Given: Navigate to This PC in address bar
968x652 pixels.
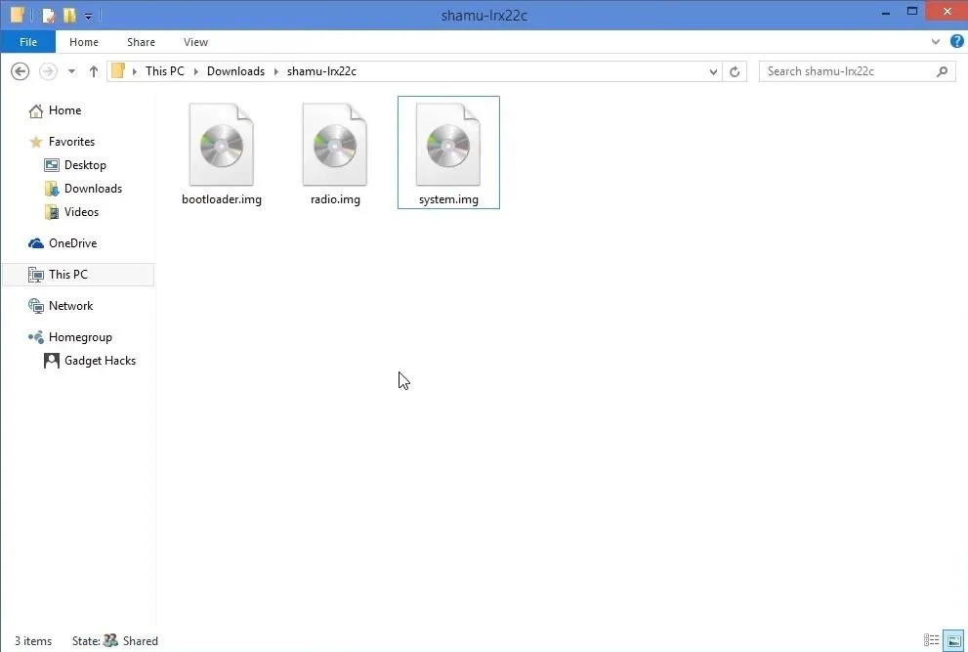Looking at the screenshot, I should [165, 71].
